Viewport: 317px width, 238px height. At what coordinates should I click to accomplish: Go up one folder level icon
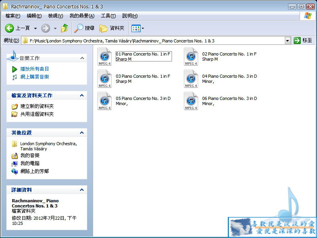coord(65,28)
